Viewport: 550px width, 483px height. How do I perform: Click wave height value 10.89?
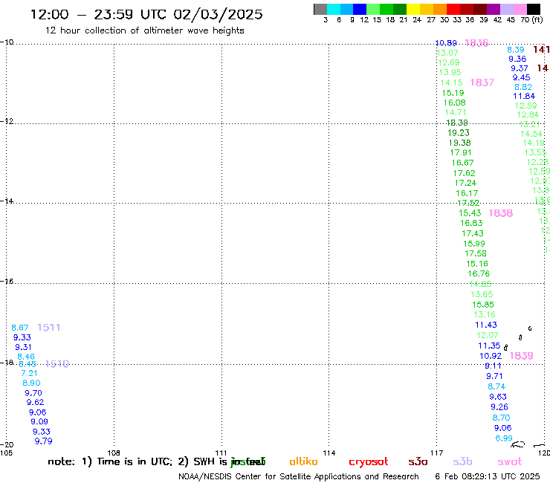click(445, 43)
